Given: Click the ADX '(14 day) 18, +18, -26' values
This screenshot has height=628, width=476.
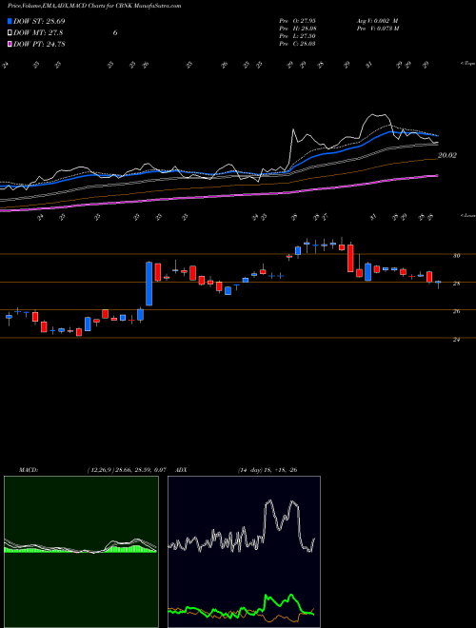Looking at the screenshot, I should 268,470.
